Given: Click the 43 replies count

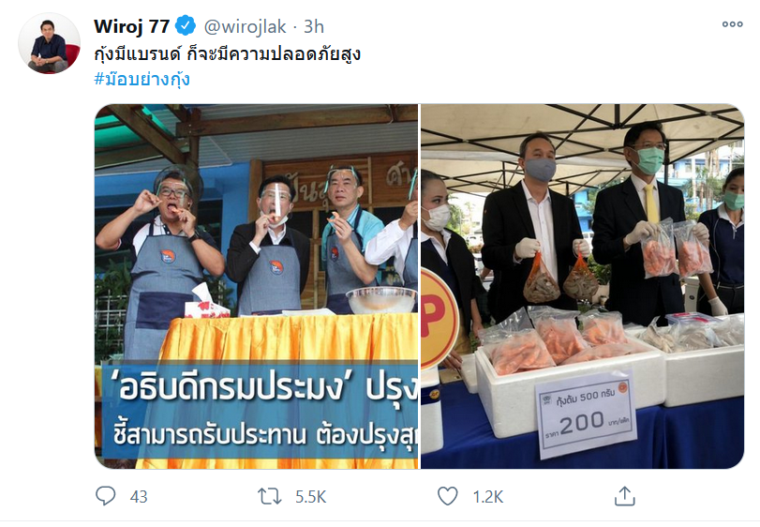Looking at the screenshot, I should tap(139, 497).
